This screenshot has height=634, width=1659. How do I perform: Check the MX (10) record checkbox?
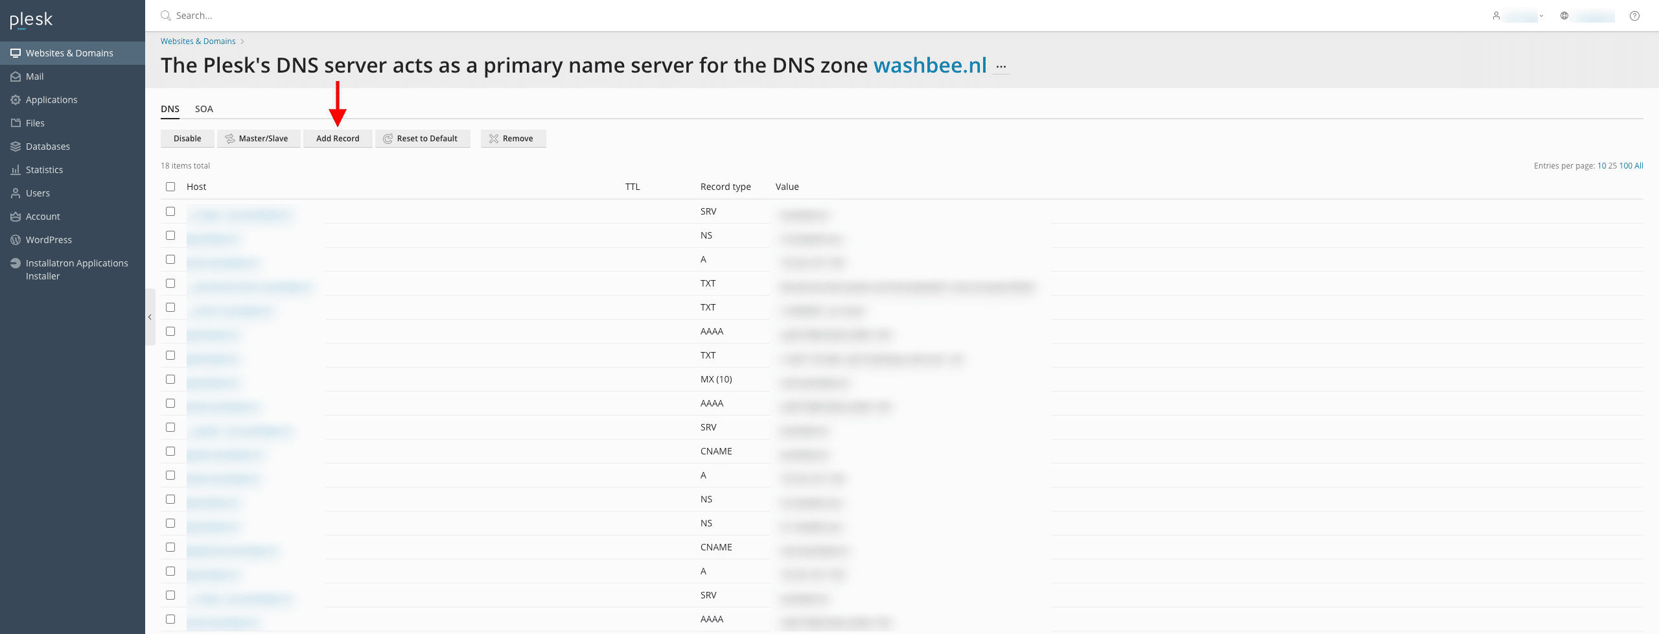coord(170,379)
